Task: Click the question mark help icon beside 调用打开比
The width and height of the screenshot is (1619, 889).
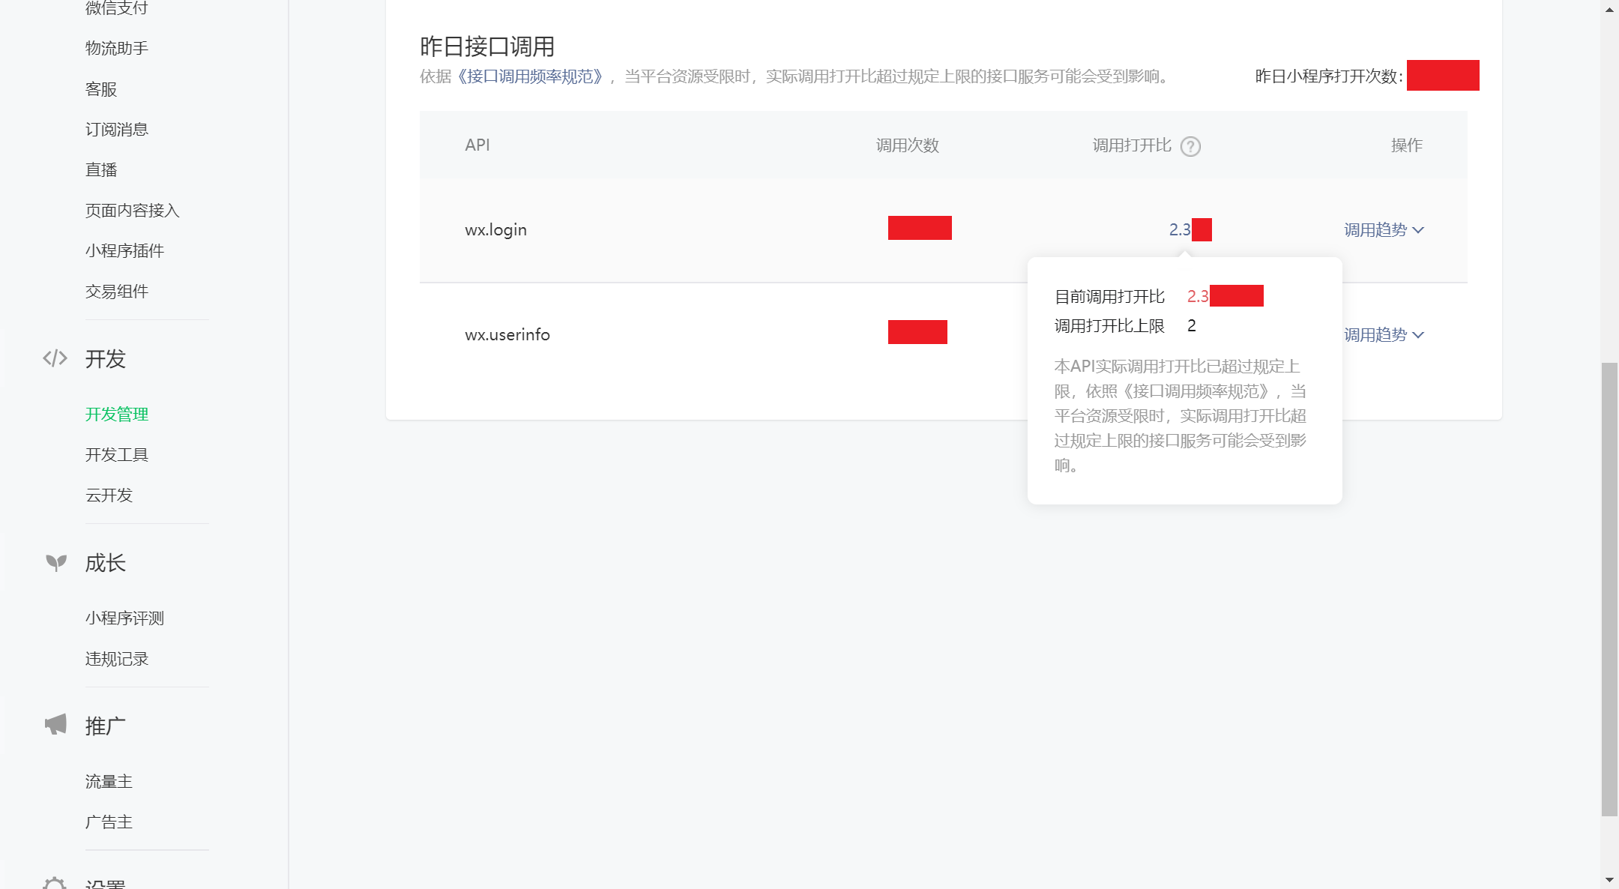Action: 1190,146
